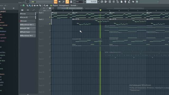Toggle the green Snap magnet icon

click(x=24, y=6)
